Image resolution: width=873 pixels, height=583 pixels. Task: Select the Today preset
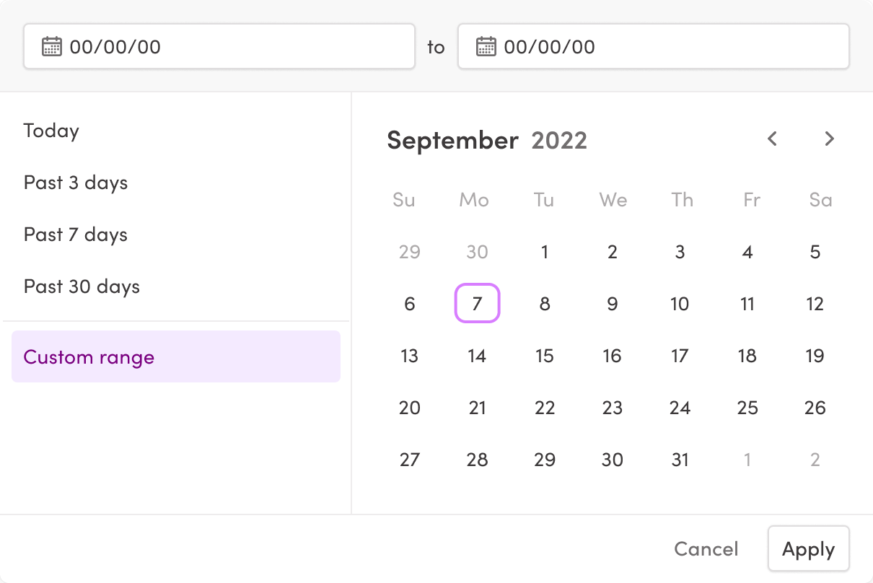(51, 131)
